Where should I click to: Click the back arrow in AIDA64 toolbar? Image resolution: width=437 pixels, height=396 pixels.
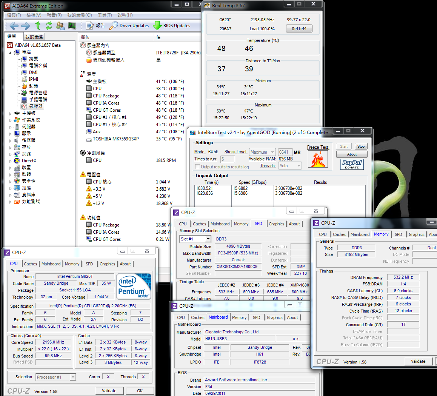point(14,26)
